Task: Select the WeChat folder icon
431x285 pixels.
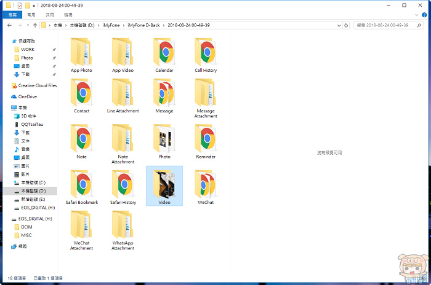Action: click(x=205, y=184)
